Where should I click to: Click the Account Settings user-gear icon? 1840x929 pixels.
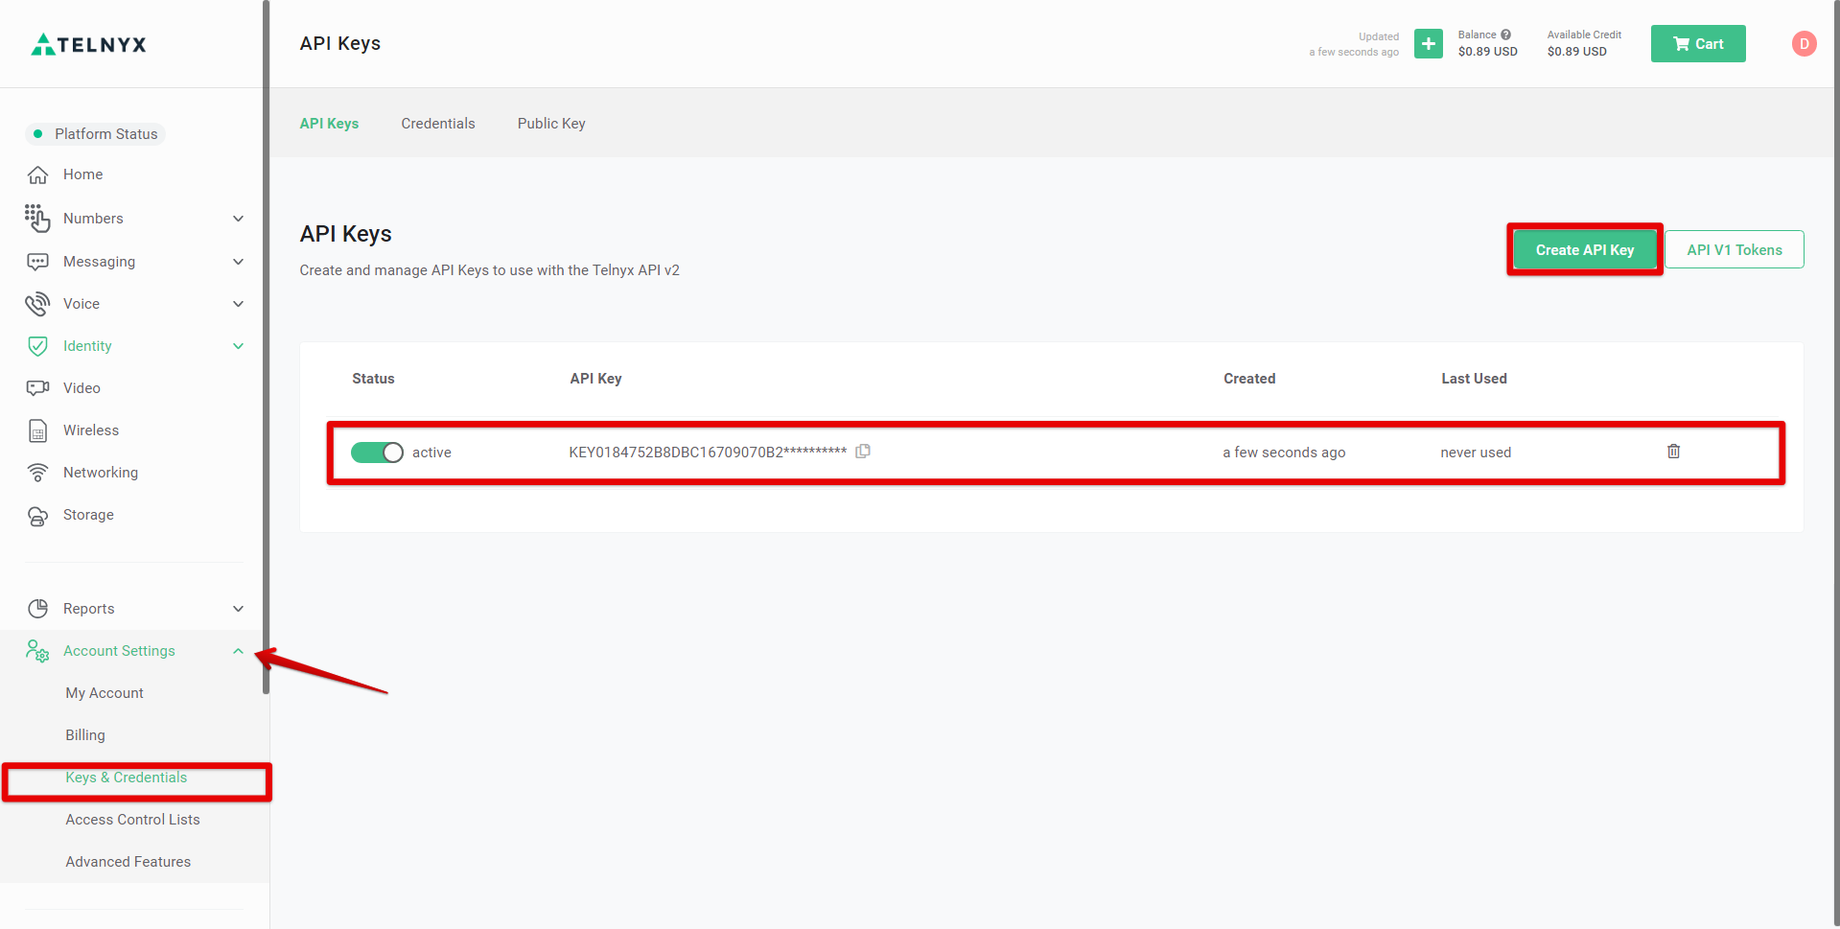pyautogui.click(x=37, y=652)
